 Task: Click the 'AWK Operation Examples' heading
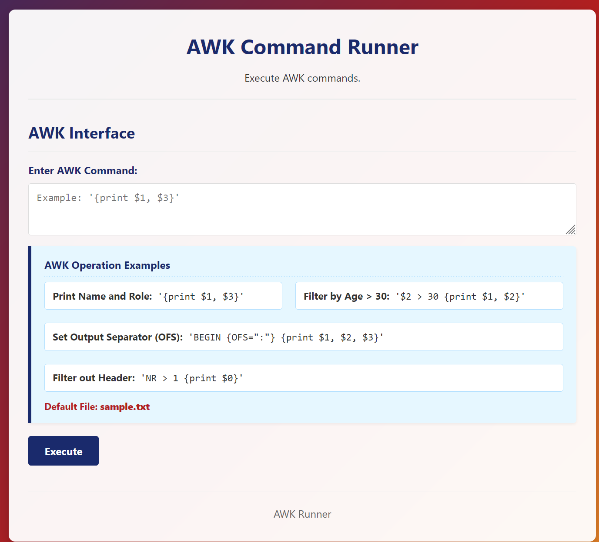(107, 265)
